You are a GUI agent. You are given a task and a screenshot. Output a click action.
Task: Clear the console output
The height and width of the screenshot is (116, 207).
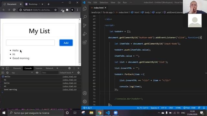(x=7, y=73)
